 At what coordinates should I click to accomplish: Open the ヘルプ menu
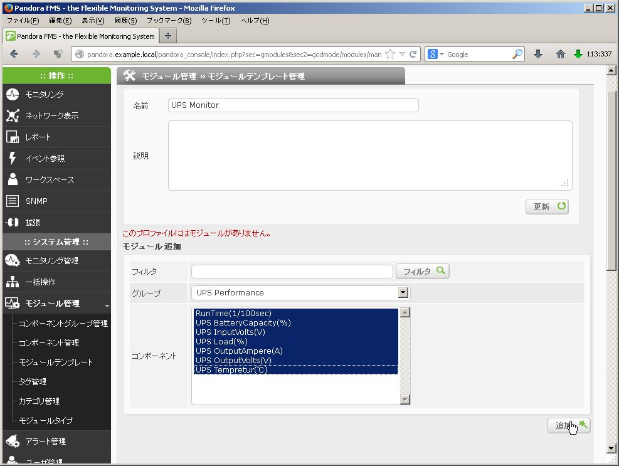pyautogui.click(x=255, y=21)
